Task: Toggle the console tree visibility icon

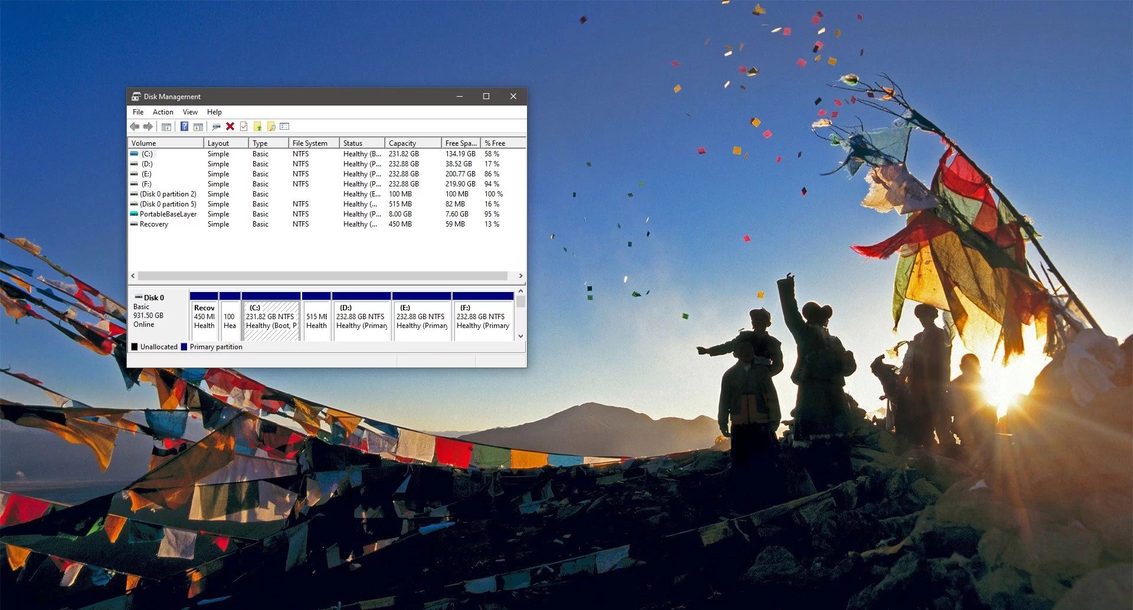Action: [166, 126]
